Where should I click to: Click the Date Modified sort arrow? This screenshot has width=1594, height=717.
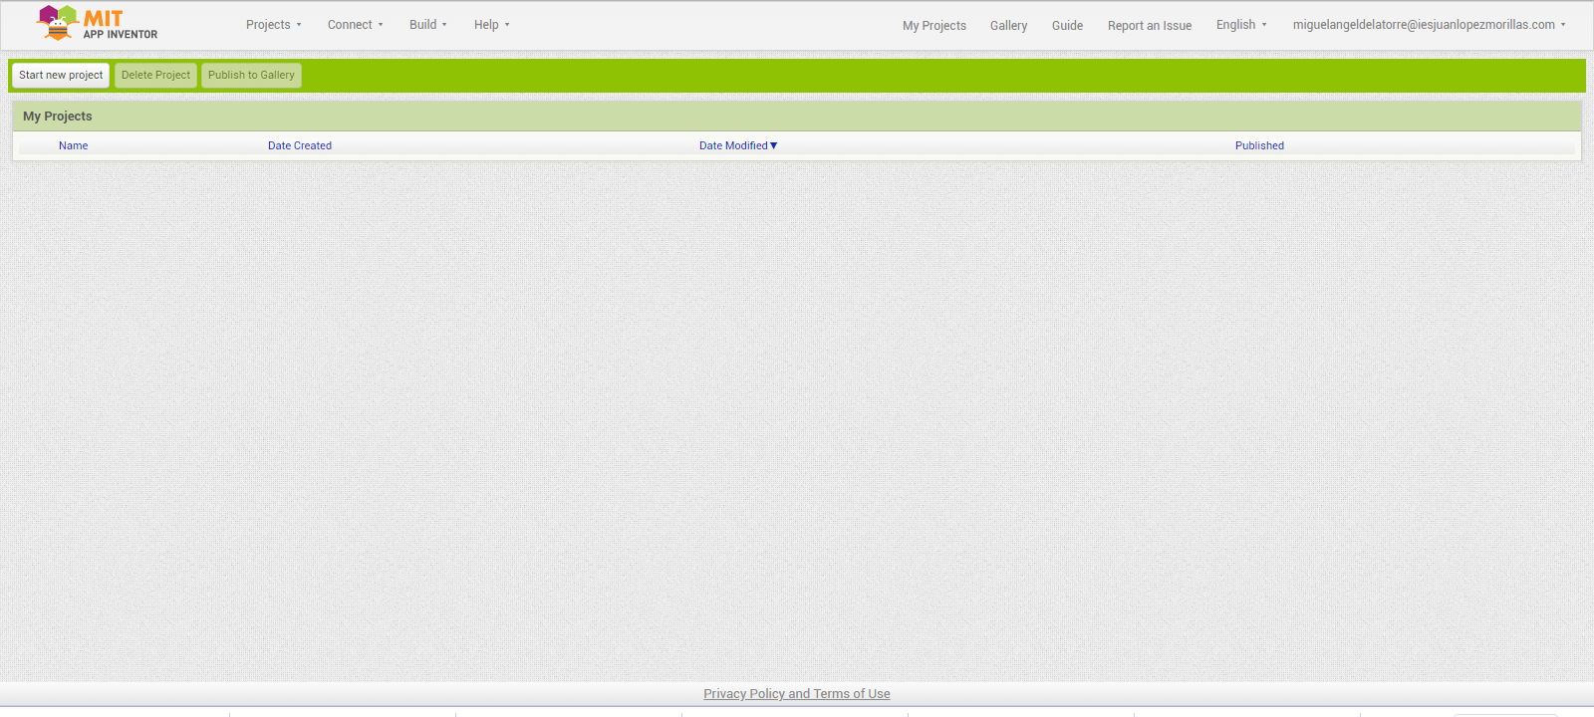[x=774, y=145]
